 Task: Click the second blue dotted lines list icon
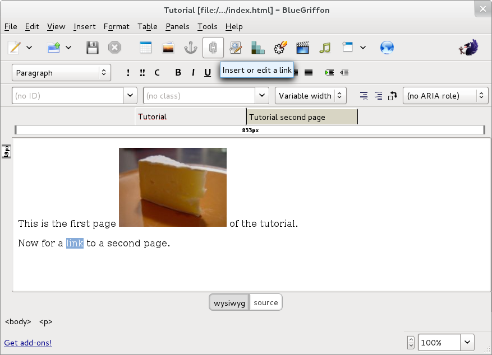coord(379,96)
